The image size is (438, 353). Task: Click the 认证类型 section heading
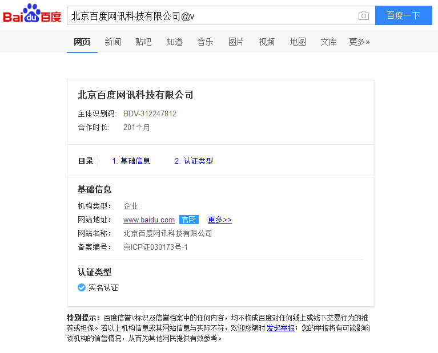pyautogui.click(x=94, y=273)
